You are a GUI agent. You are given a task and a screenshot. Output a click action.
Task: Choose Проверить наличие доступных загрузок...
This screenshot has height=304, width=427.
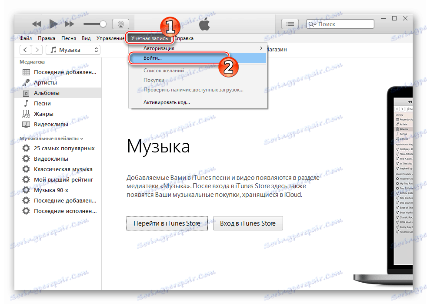[198, 90]
